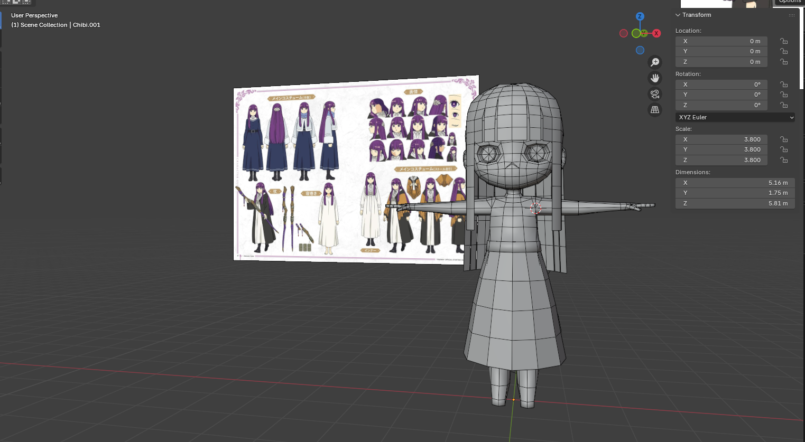Click the "User Perspective" viewport text
The height and width of the screenshot is (442, 805).
[x=34, y=15]
